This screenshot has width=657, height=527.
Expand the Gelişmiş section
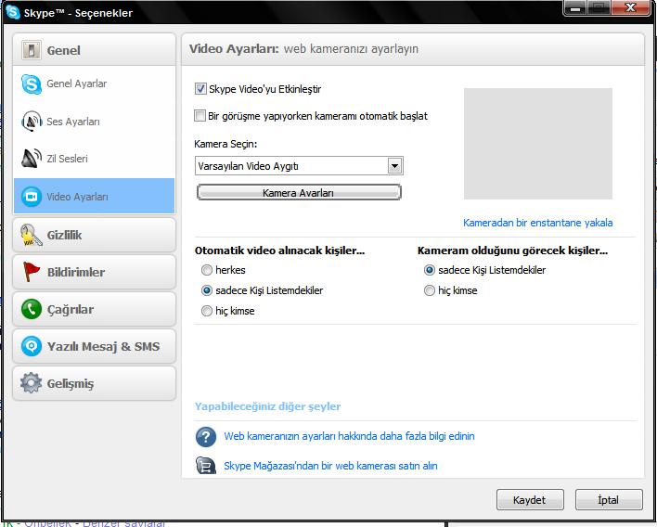(95, 383)
